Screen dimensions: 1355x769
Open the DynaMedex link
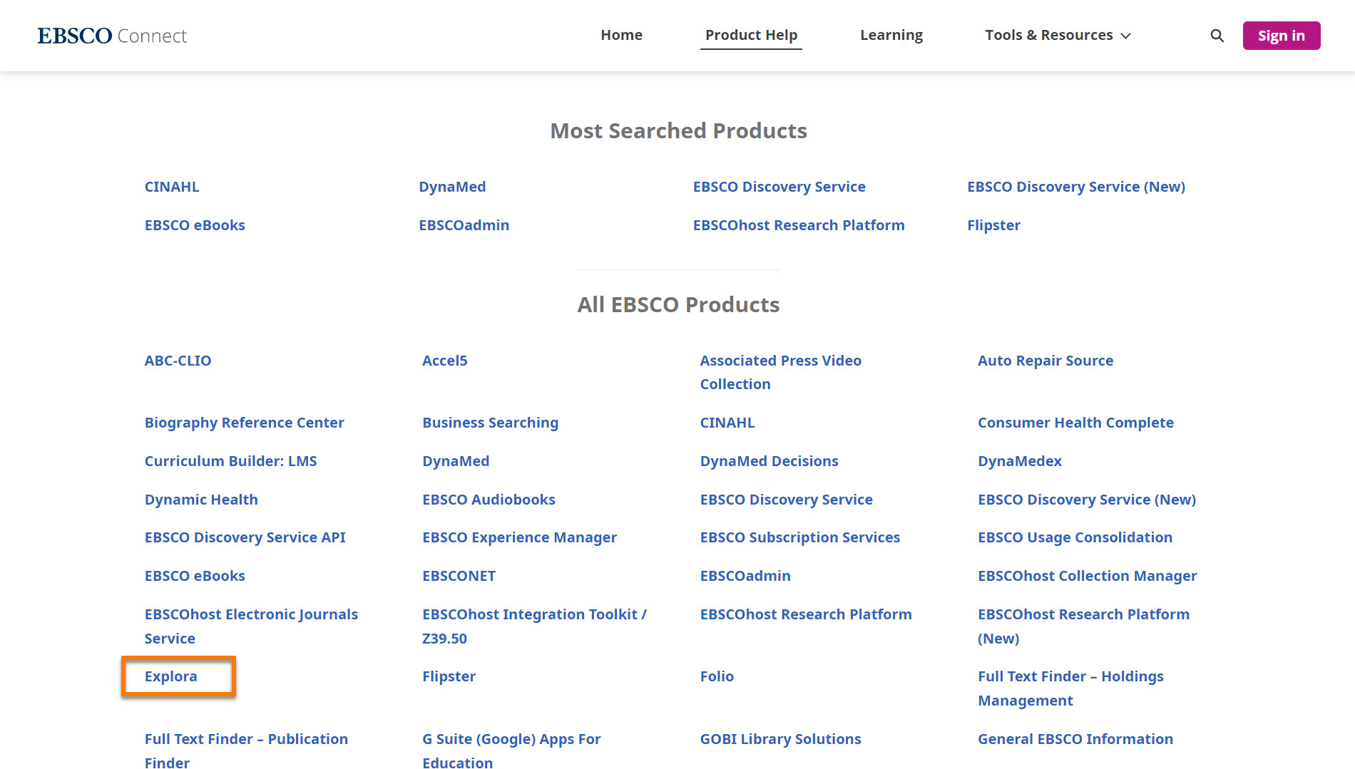coord(1019,461)
